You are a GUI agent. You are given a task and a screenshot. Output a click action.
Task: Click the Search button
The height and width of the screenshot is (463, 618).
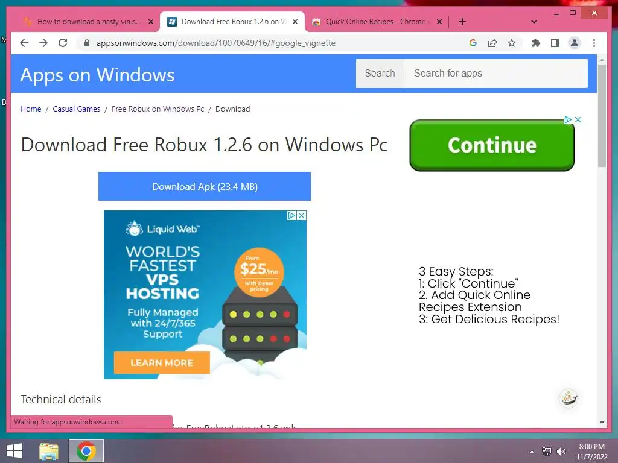380,73
